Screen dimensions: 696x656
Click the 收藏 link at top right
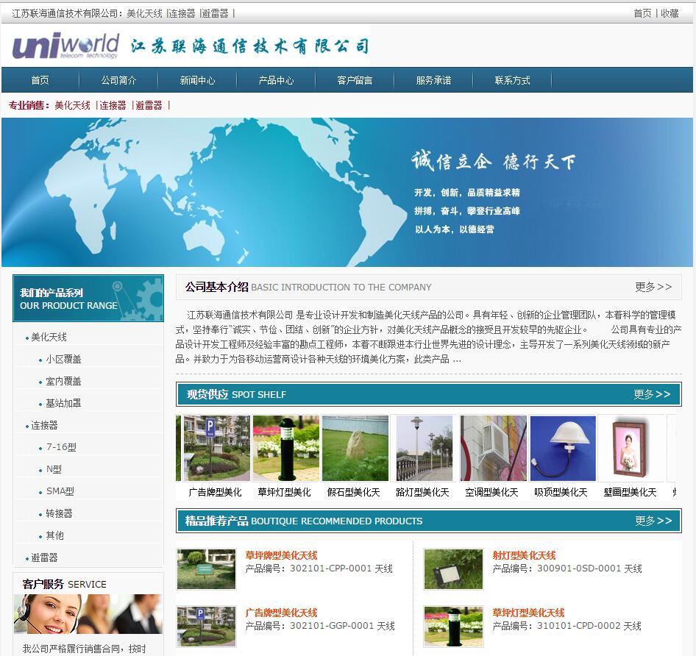click(x=670, y=13)
